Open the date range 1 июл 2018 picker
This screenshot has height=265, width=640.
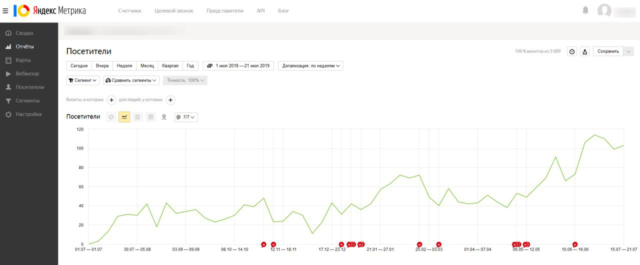[x=238, y=66]
